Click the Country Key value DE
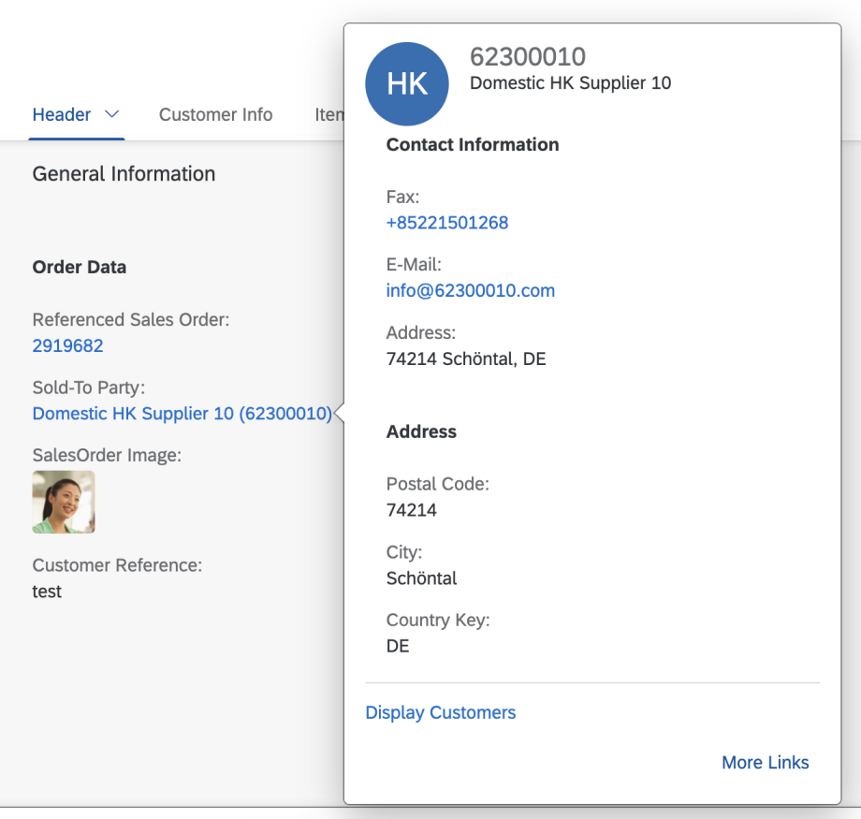Viewport: 861px width, 819px height. point(398,646)
